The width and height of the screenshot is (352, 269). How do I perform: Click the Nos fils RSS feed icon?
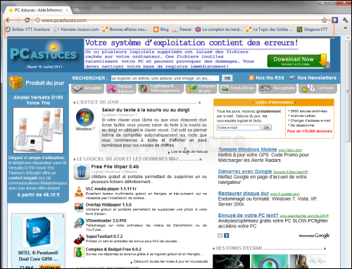251,78
